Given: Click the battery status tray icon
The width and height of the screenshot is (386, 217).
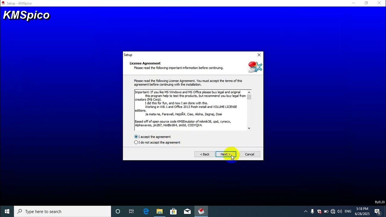Looking at the screenshot, I should pos(326,212).
